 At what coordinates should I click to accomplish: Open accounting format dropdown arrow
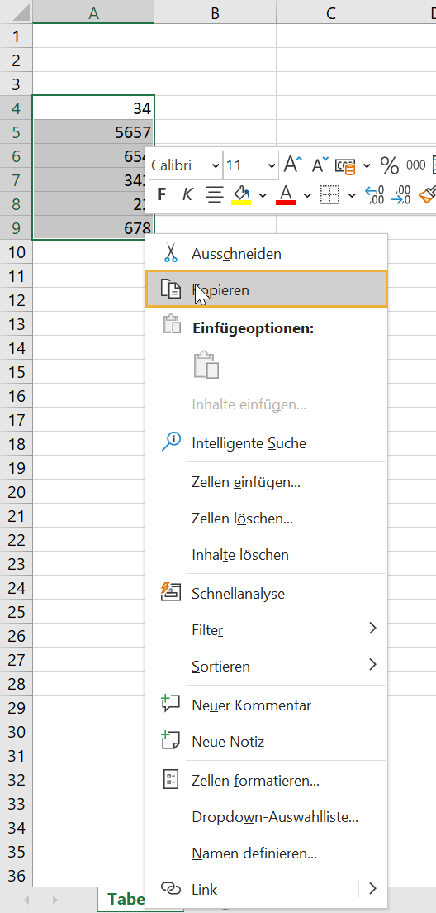(367, 166)
